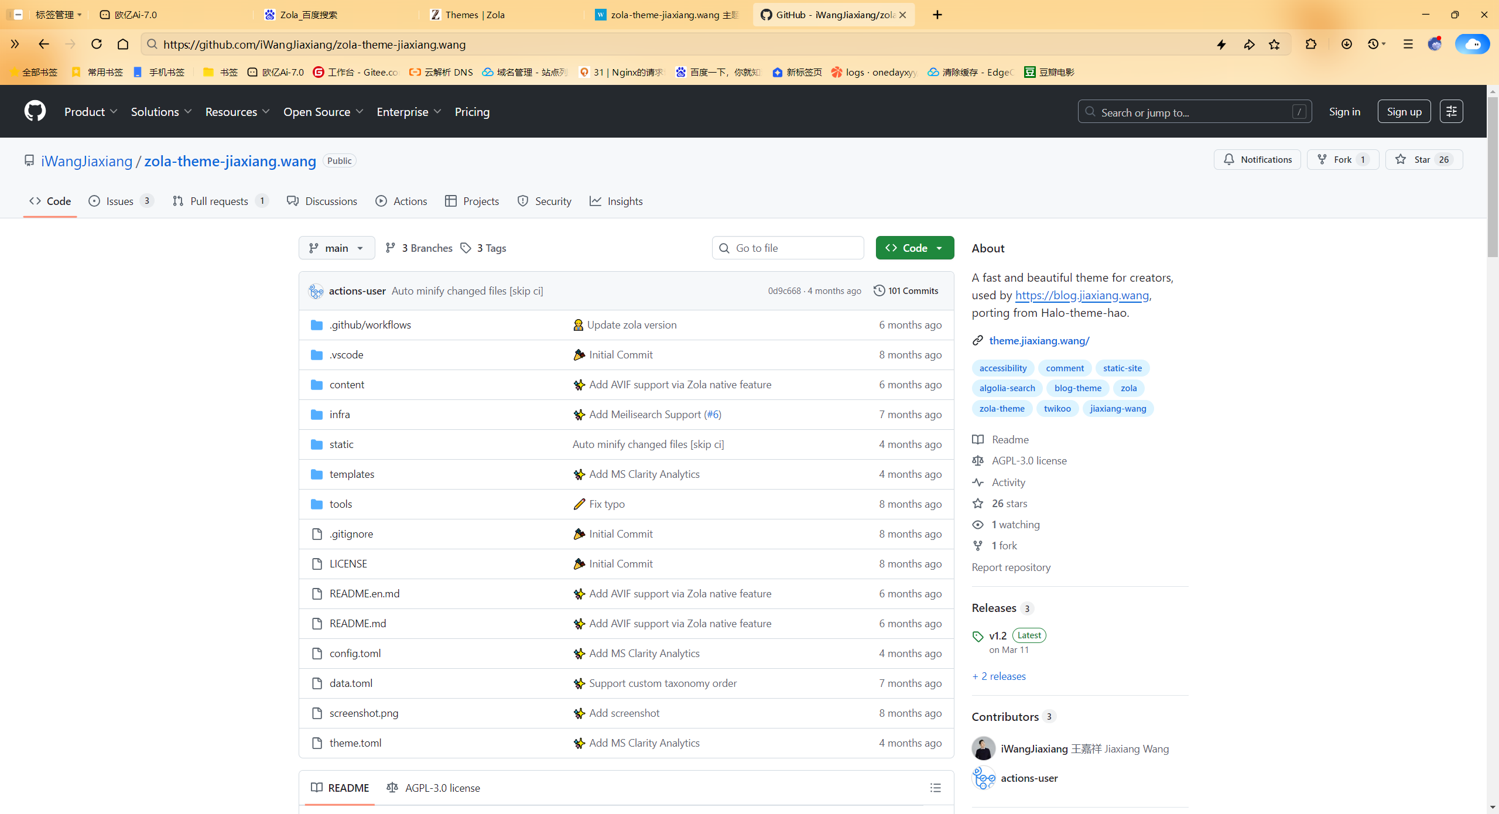Click the lightning bolt speed icon
Viewport: 1499px width, 814px height.
(x=1221, y=45)
